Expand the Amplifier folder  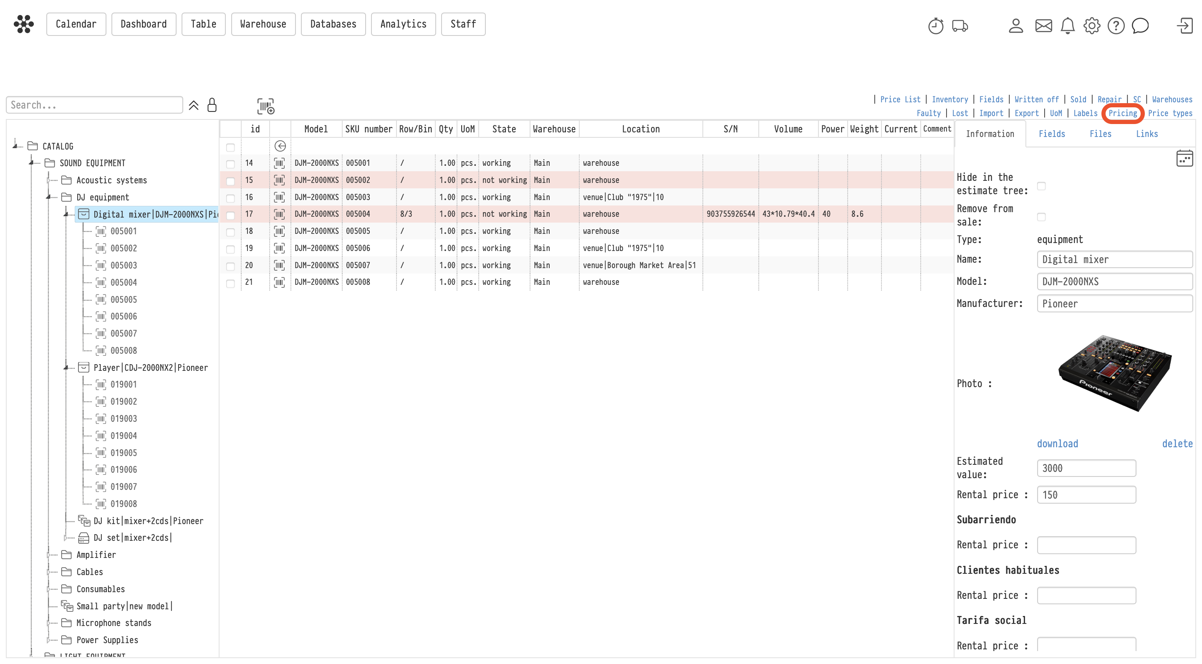pos(48,555)
